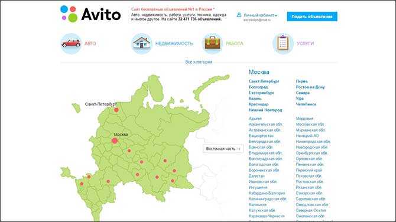
Task: Select the Санкт-Петербург red dot on map
Action: click(116, 110)
